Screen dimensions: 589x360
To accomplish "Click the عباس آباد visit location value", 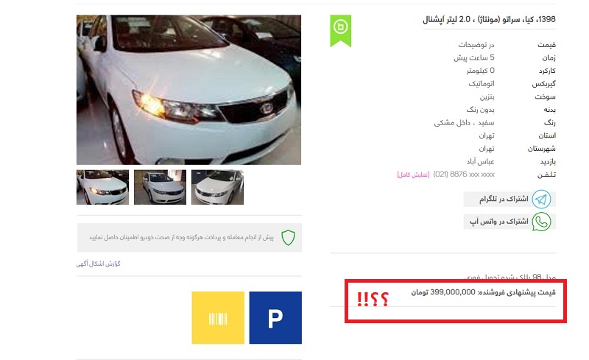I will click(x=481, y=161).
